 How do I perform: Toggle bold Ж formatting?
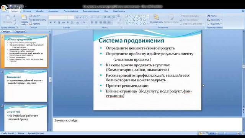(51, 23)
